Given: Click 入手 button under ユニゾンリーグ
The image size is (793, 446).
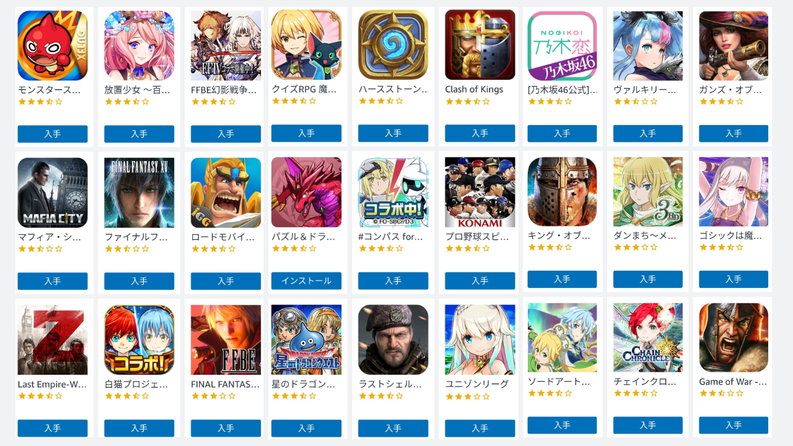Looking at the screenshot, I should [480, 428].
